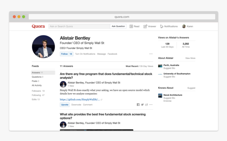Screen dimensions: 227x141
Task: Open the Facebook profile link
Action: pyautogui.click(x=112, y=54)
